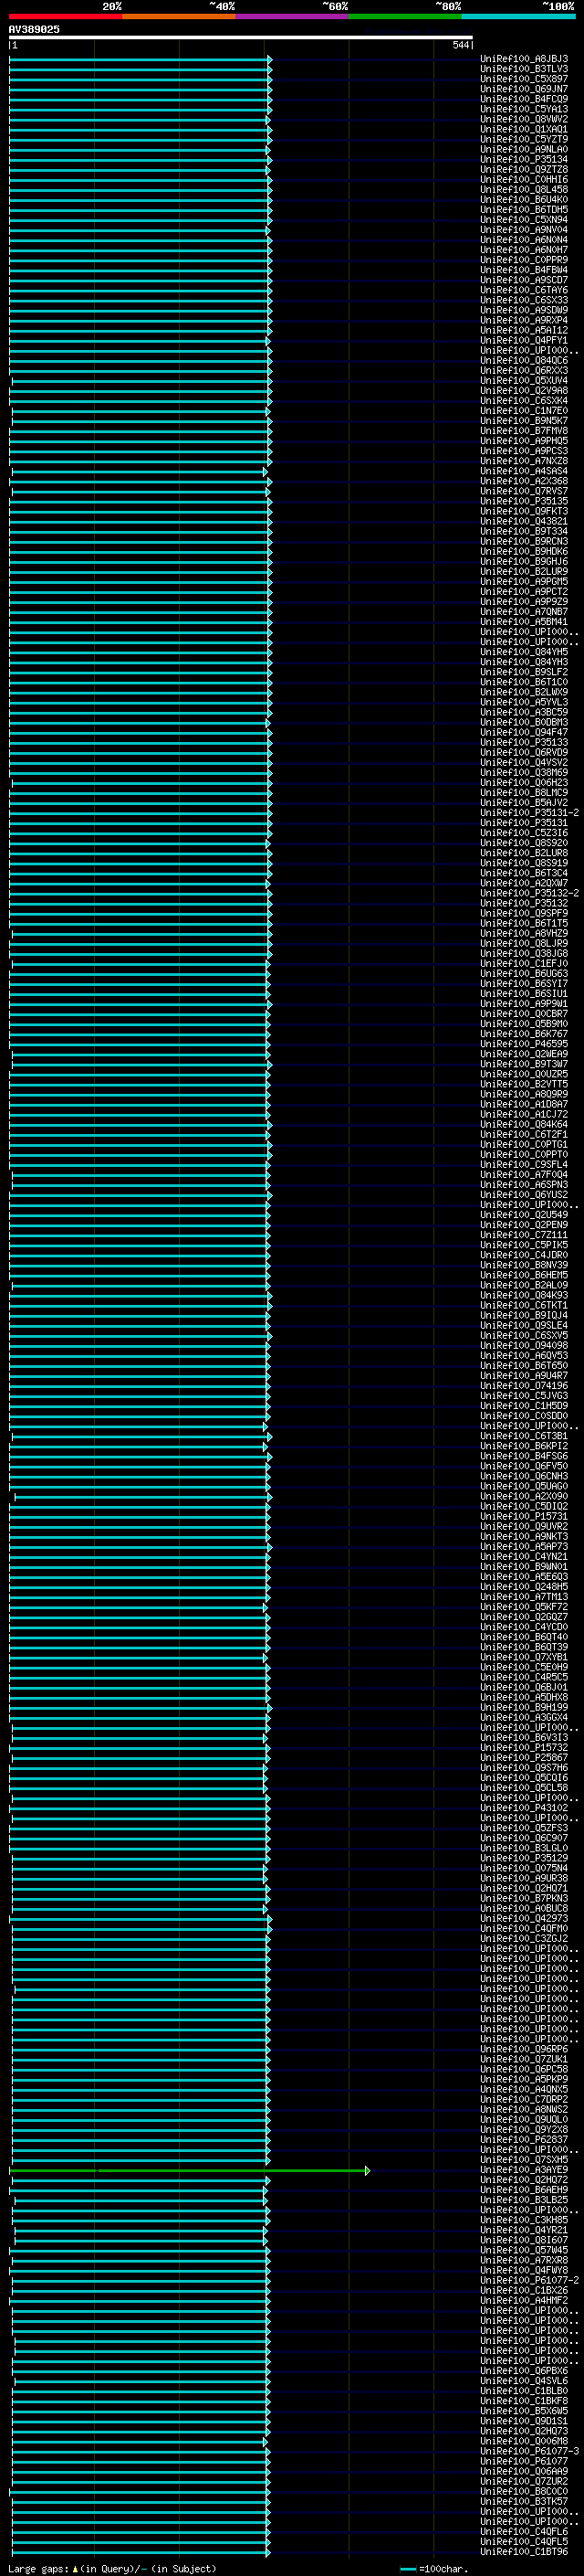Click hit label UniRef100_P35134
Image resolution: width=584 pixels, height=2576 pixels.
coord(523,159)
